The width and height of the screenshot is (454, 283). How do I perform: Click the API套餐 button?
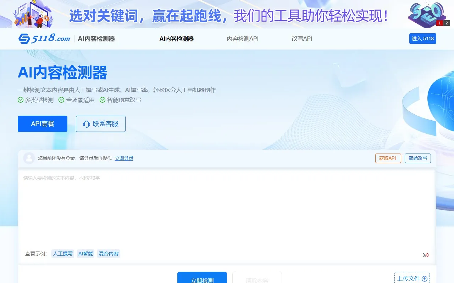coord(43,124)
